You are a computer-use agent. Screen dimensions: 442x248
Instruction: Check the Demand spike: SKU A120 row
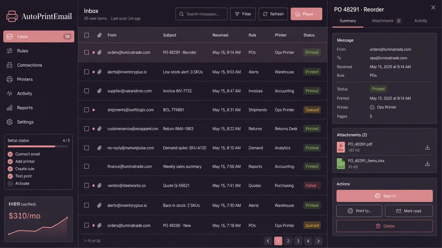click(x=87, y=148)
